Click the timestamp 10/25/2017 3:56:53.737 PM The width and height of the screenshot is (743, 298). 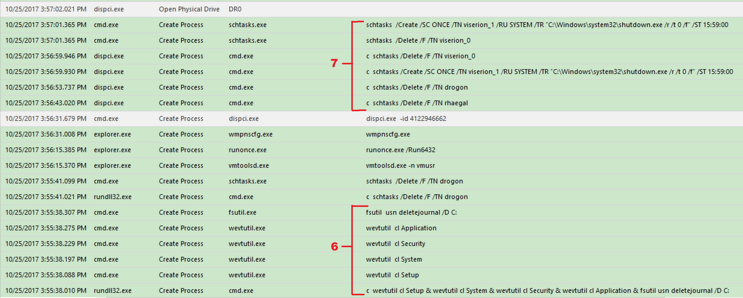[x=45, y=87]
